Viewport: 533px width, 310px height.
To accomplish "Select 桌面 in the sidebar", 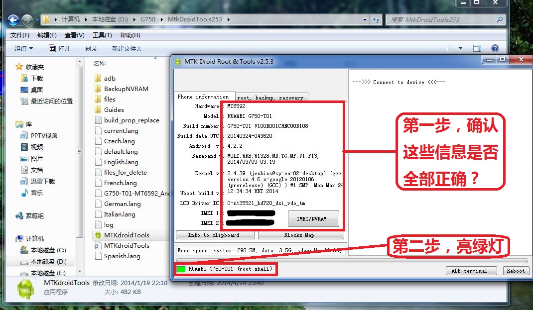I will point(32,90).
